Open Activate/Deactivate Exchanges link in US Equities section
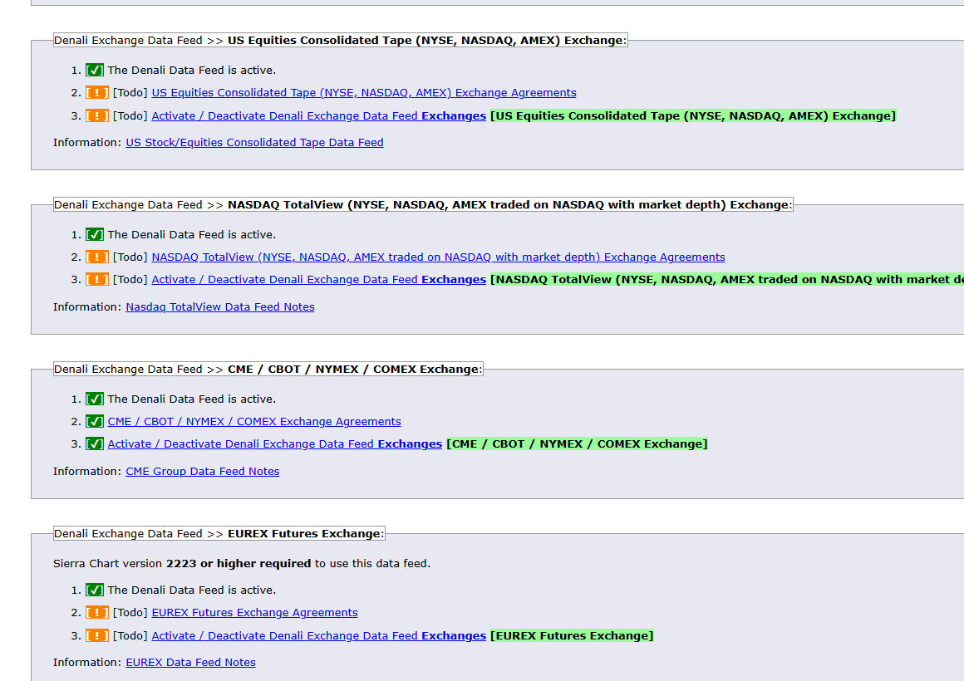964x681 pixels. point(319,115)
